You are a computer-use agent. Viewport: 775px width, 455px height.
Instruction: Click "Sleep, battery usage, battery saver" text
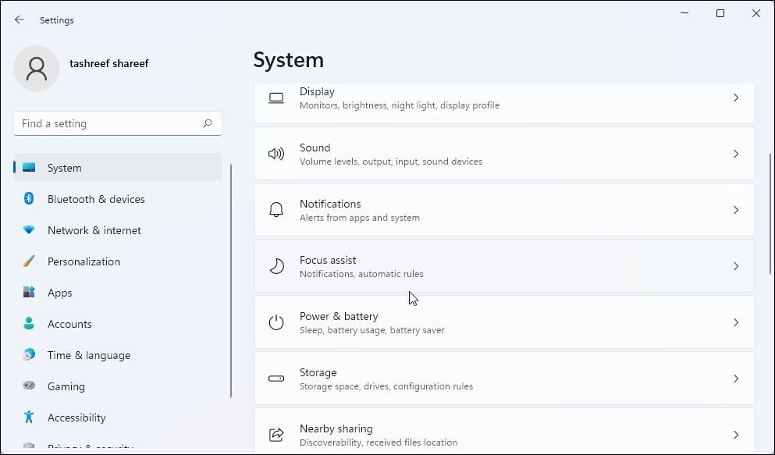tap(372, 330)
